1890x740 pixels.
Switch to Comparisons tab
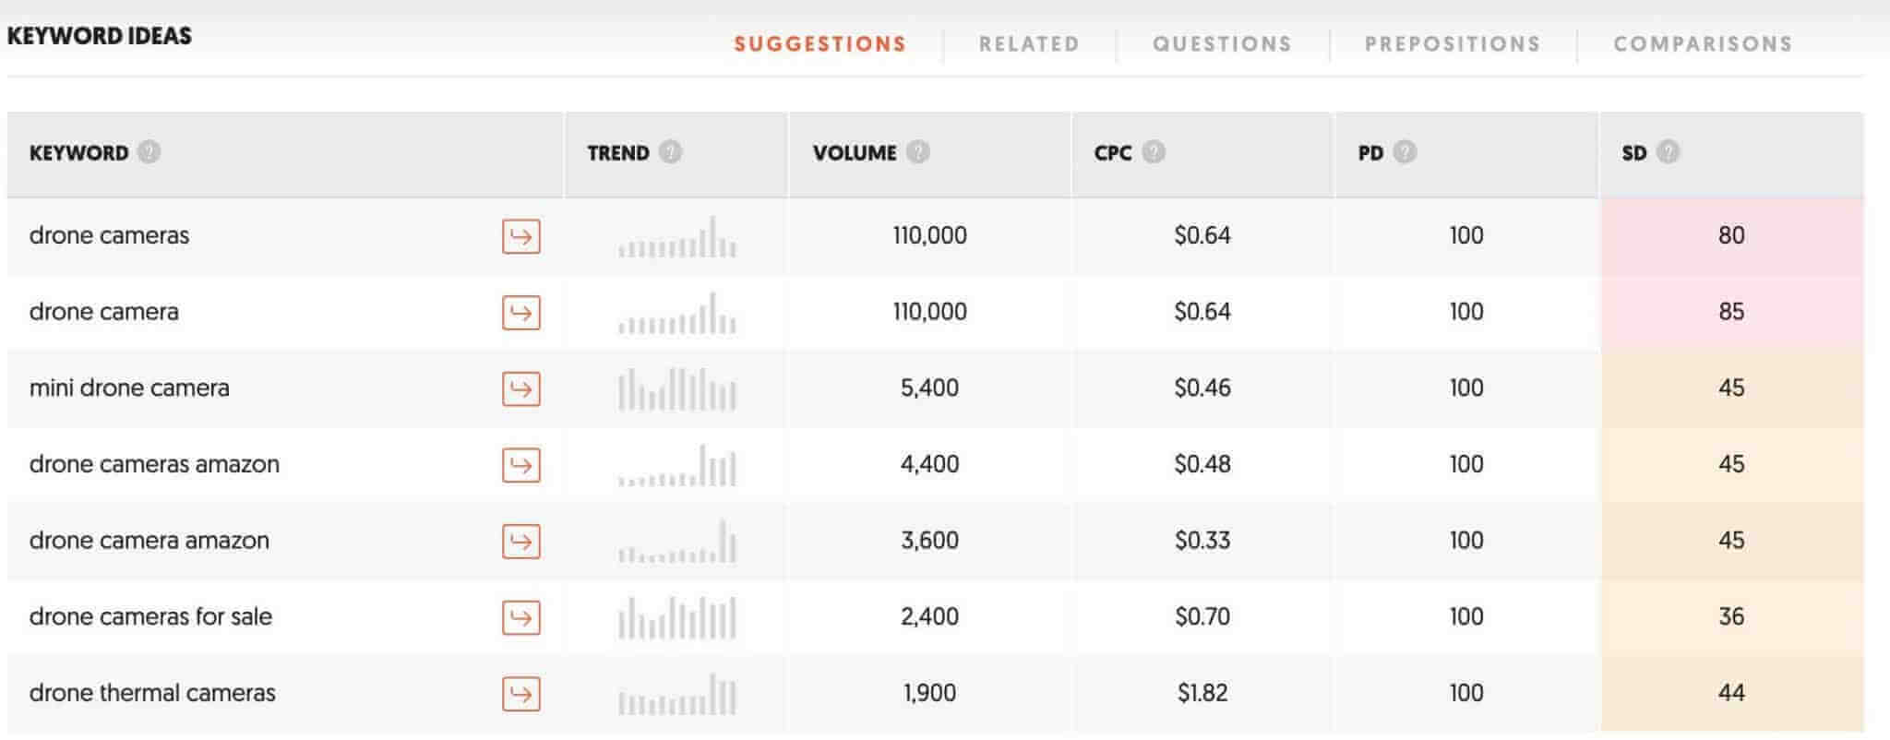click(x=1703, y=44)
